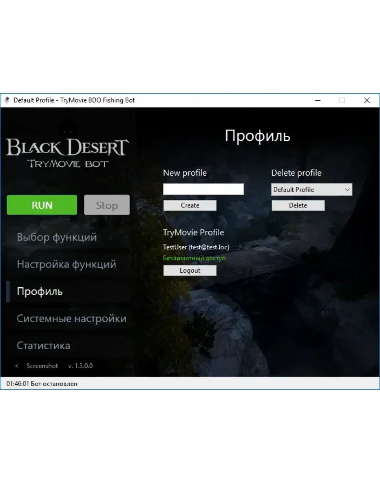Go to Настройка функций in the sidebar
This screenshot has width=380, height=483.
(x=66, y=264)
